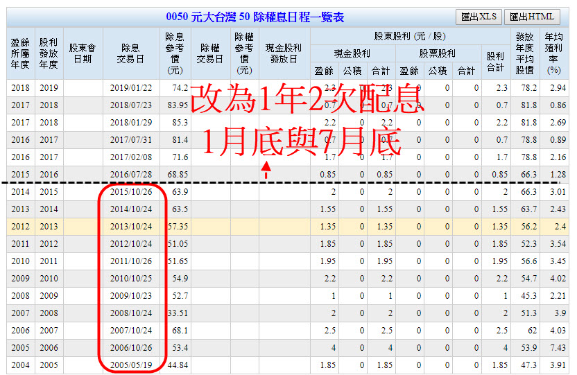The image size is (577, 375).
Task: Select ex-dividend date 2010/10/25
Action: [x=131, y=279]
